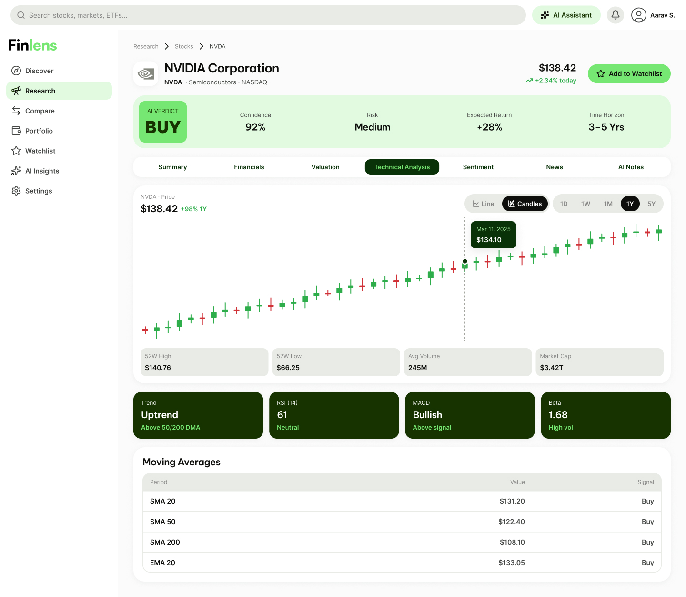
Task: Click the Trend Uptrend card
Action: [x=198, y=415]
